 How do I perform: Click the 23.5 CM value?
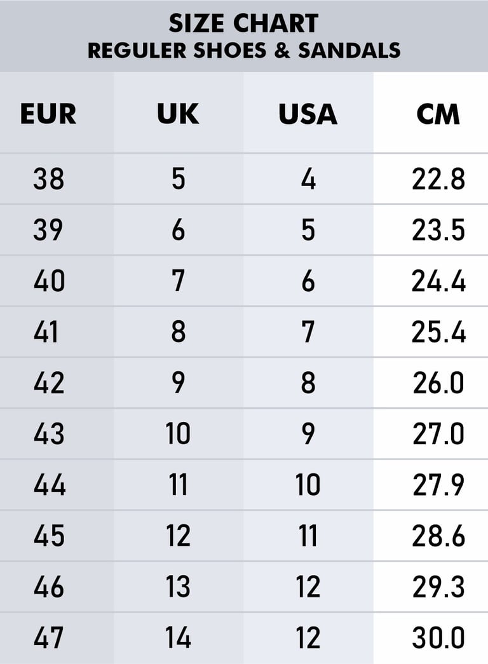pos(438,230)
